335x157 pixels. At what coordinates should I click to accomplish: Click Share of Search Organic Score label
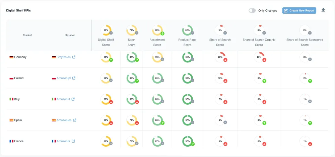[259, 42]
